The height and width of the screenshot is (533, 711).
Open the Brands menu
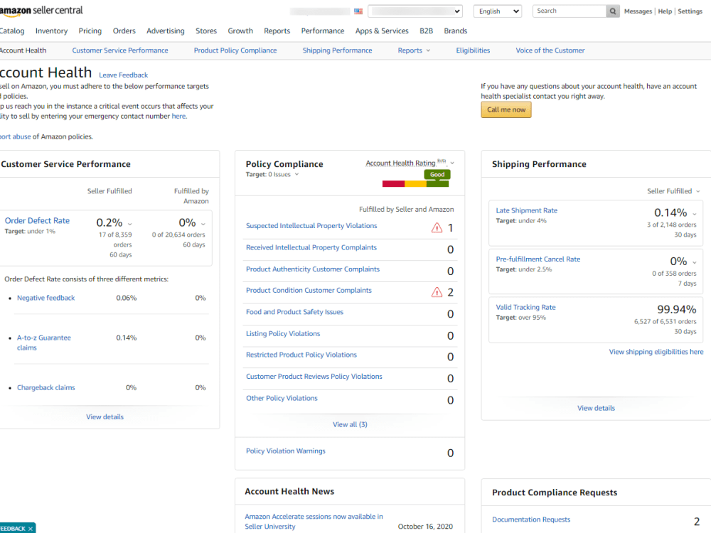point(455,31)
